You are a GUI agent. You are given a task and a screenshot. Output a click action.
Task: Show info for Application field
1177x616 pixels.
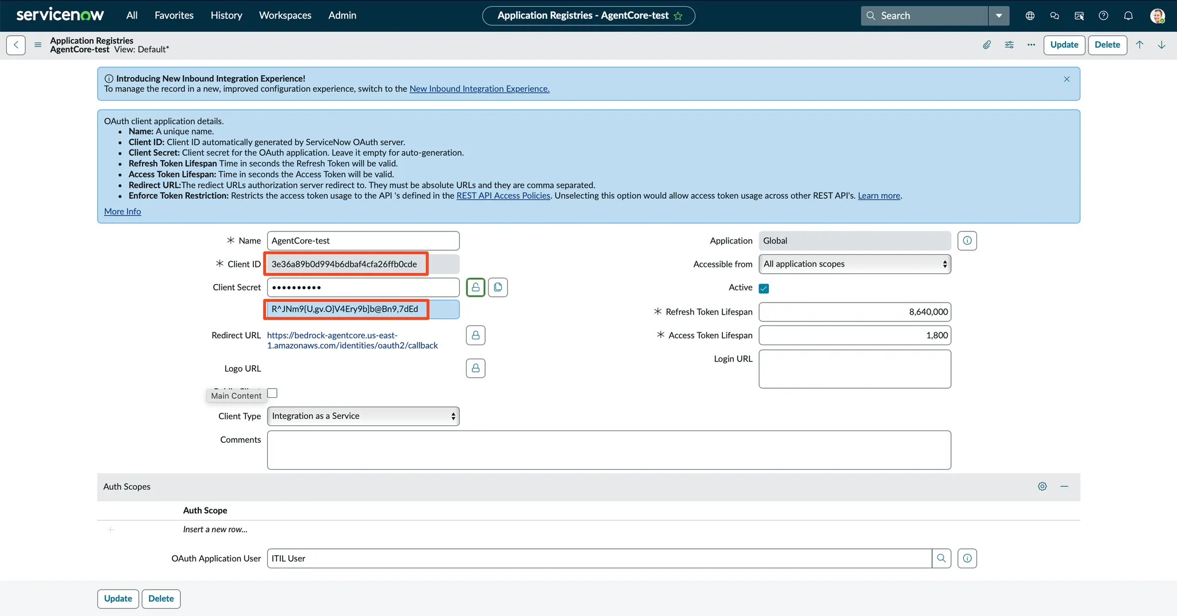(x=967, y=241)
